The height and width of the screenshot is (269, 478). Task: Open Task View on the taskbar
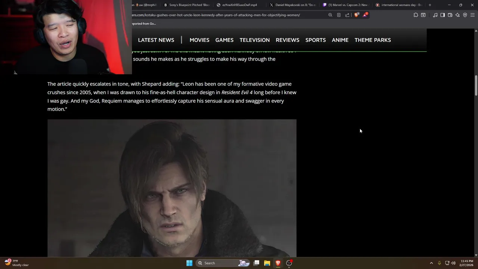[257, 263]
